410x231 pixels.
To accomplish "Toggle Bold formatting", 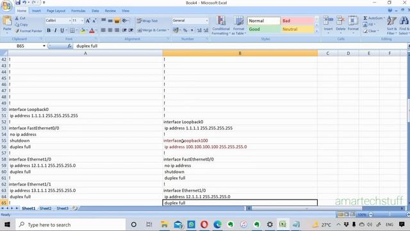I will coord(49,30).
